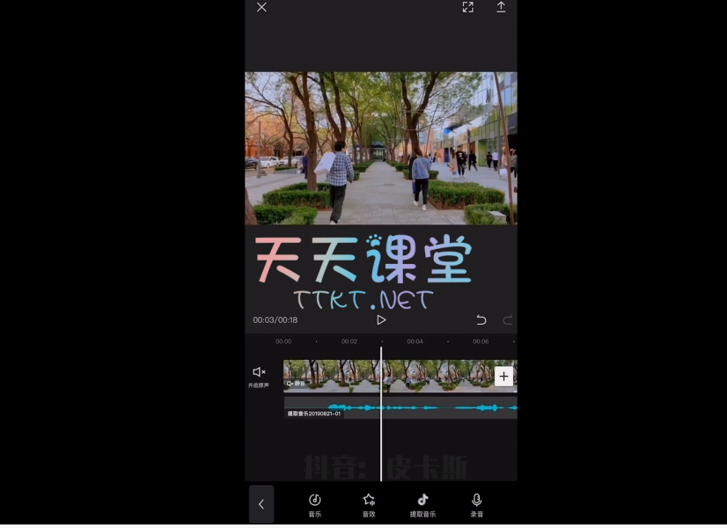This screenshot has width=727, height=528.
Task: Undo the last edit
Action: point(481,320)
